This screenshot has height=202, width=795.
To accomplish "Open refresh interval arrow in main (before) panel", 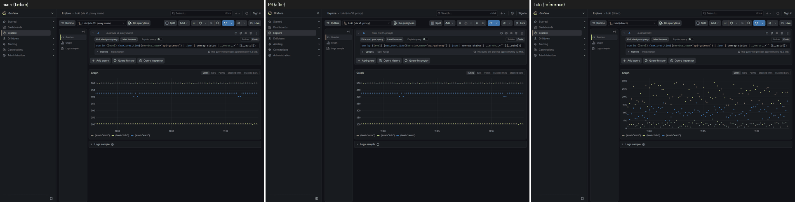I will (232, 23).
